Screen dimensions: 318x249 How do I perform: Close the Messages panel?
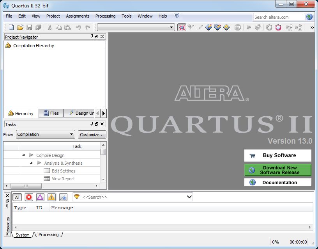pos(7,196)
